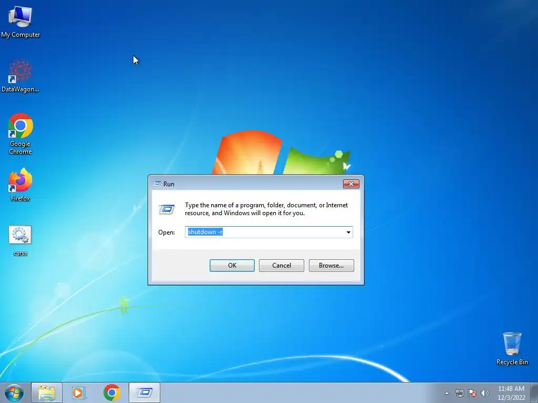Click the taskbar clock showing 11:48 AM

pyautogui.click(x=511, y=393)
